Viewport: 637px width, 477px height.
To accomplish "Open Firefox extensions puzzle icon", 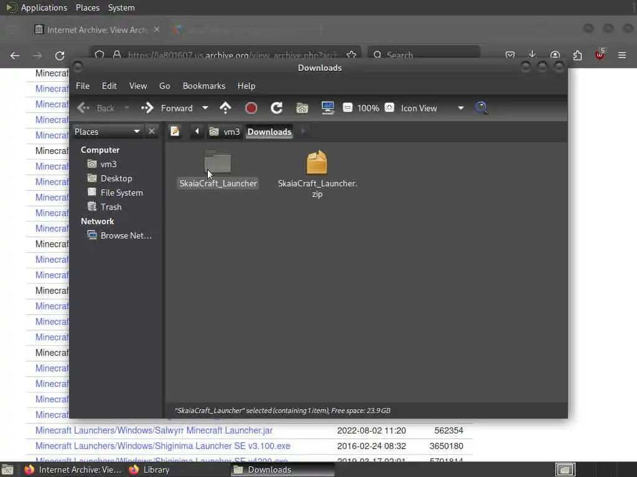I will coord(577,55).
